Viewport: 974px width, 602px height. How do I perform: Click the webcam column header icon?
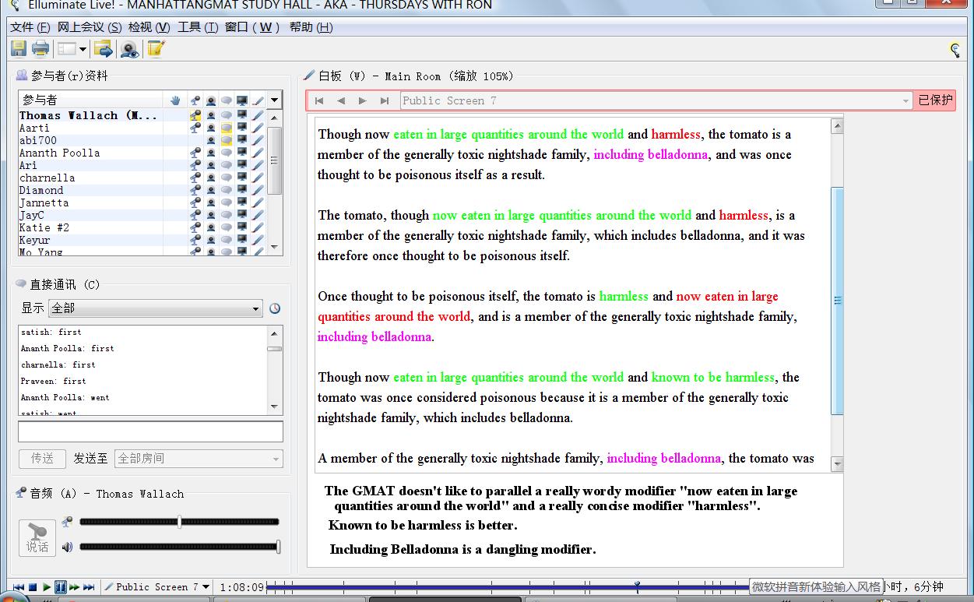pyautogui.click(x=211, y=100)
